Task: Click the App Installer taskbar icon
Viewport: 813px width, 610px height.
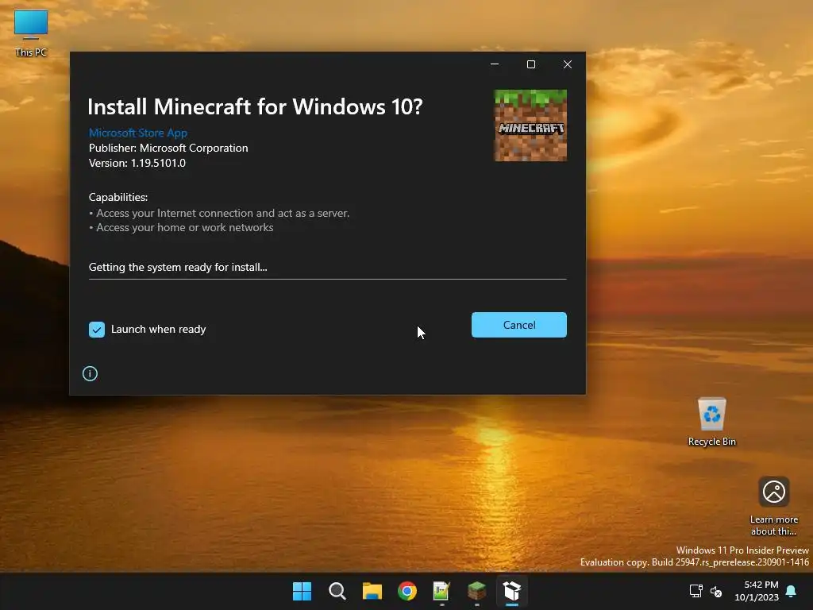Action: pos(512,591)
